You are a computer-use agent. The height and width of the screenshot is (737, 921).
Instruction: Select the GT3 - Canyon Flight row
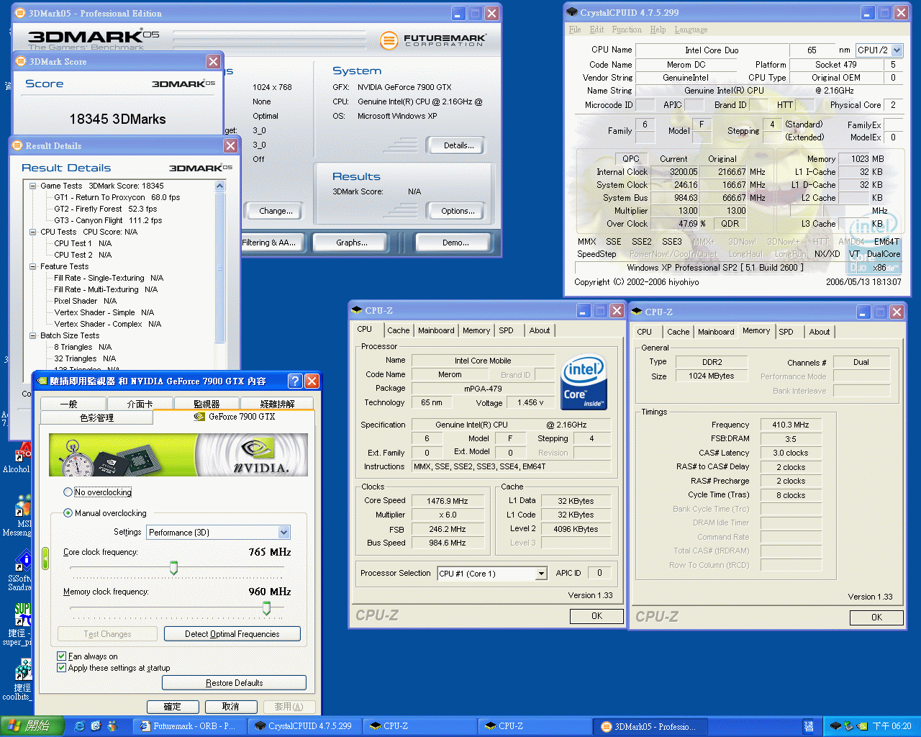tap(108, 220)
